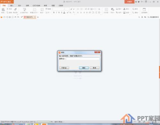This screenshot has height=125, width=160.
Task: Click the read-only button in password dialog
Action: coord(64,68)
